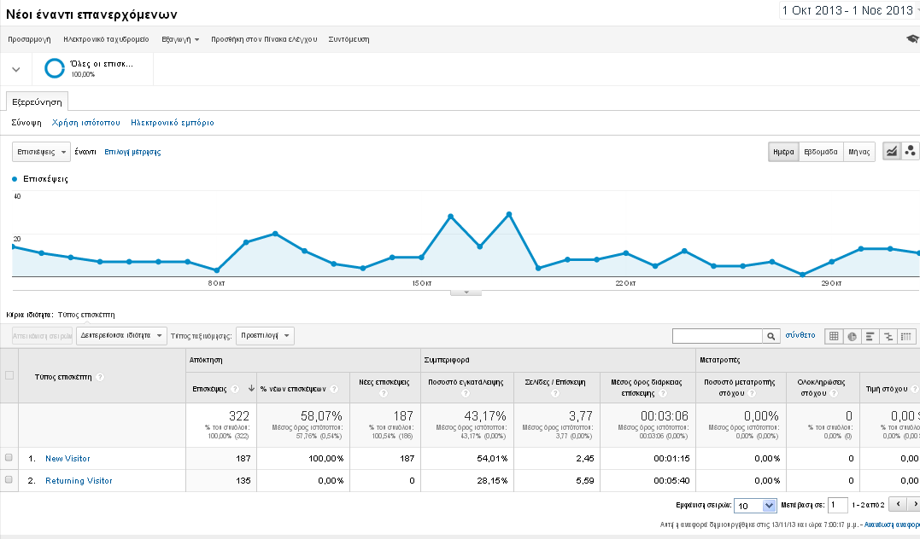Viewport: 920px width, 539px height.
Task: Expand the segment panel chevron
Action: coord(16,69)
